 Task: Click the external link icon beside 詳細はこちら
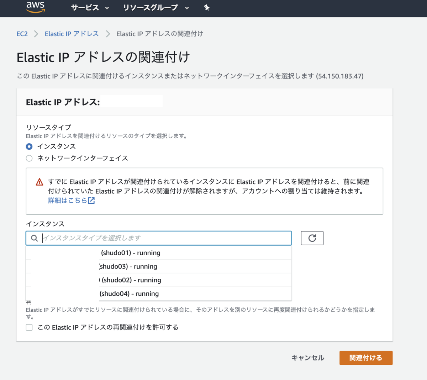91,200
